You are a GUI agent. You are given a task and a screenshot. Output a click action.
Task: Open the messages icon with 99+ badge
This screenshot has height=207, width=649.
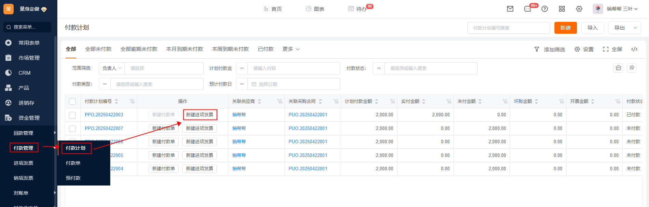(528, 9)
